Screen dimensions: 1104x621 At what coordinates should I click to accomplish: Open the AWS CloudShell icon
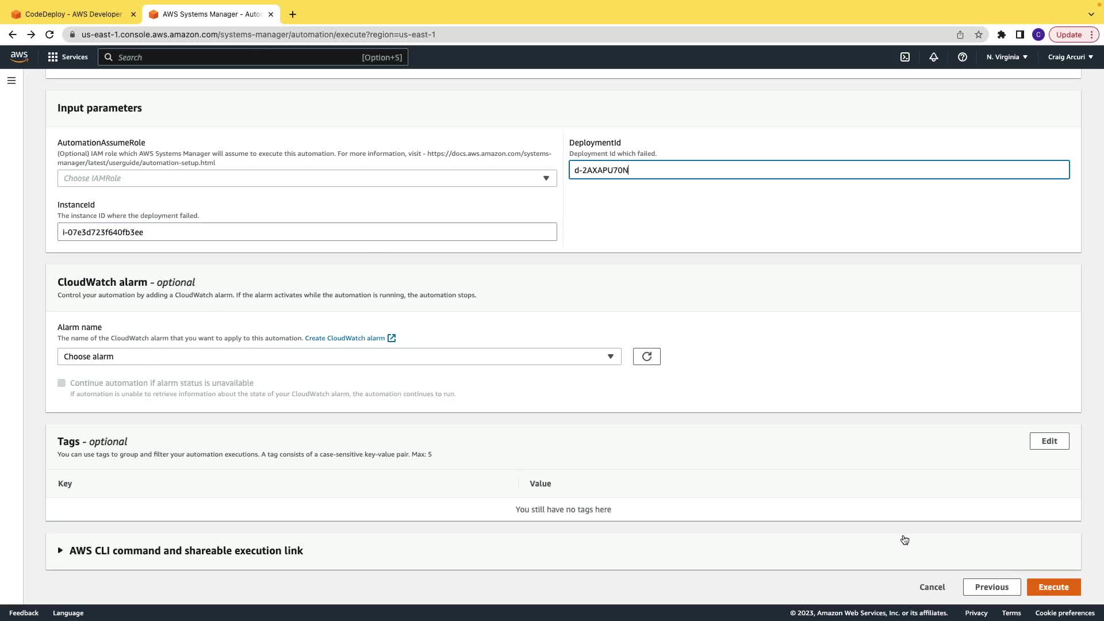905,57
